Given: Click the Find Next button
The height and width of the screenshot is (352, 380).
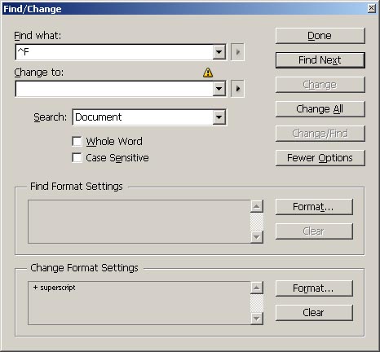Looking at the screenshot, I should [x=320, y=60].
